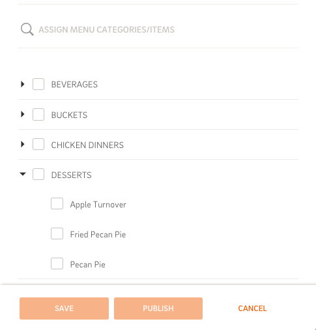Click the Fried Pecan Pie label
Viewport: 316px width, 330px height.
(x=98, y=234)
